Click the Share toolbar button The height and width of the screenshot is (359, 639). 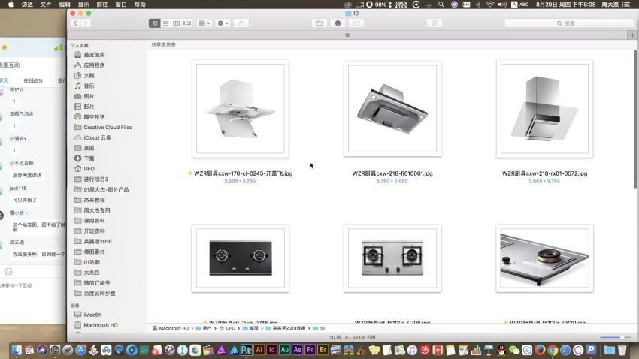(241, 23)
